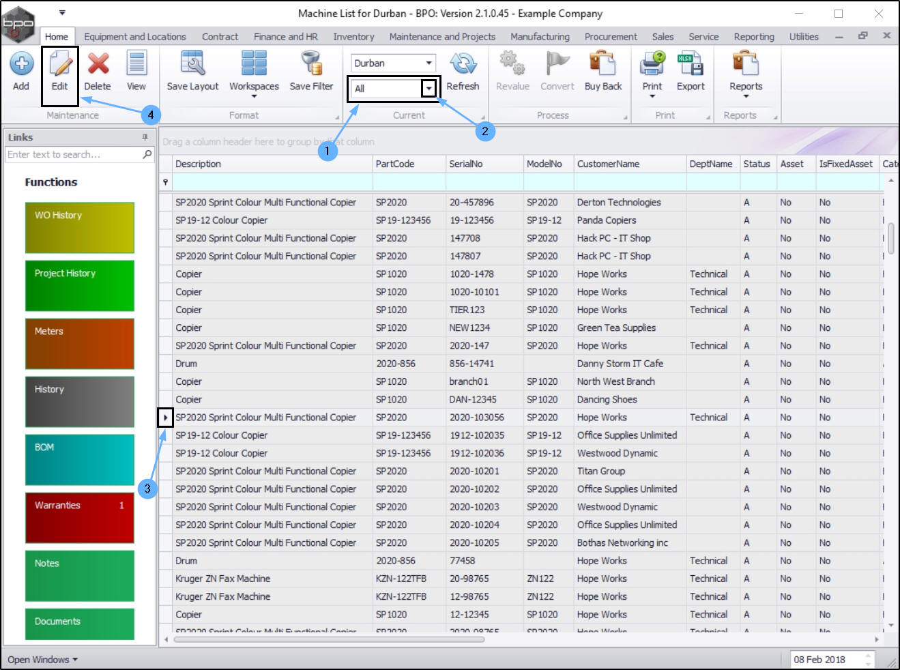Click the Export to Excel icon

[x=690, y=64]
